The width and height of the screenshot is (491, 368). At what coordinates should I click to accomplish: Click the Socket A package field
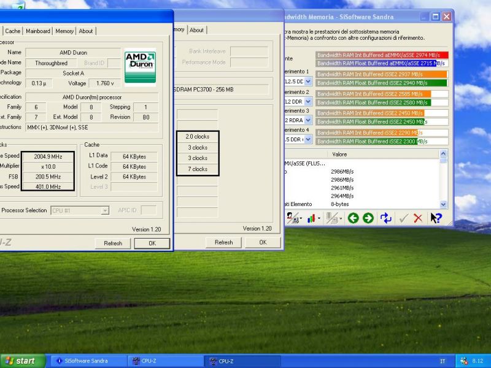click(x=73, y=73)
